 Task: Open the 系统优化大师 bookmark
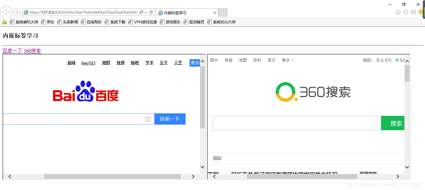221,22
